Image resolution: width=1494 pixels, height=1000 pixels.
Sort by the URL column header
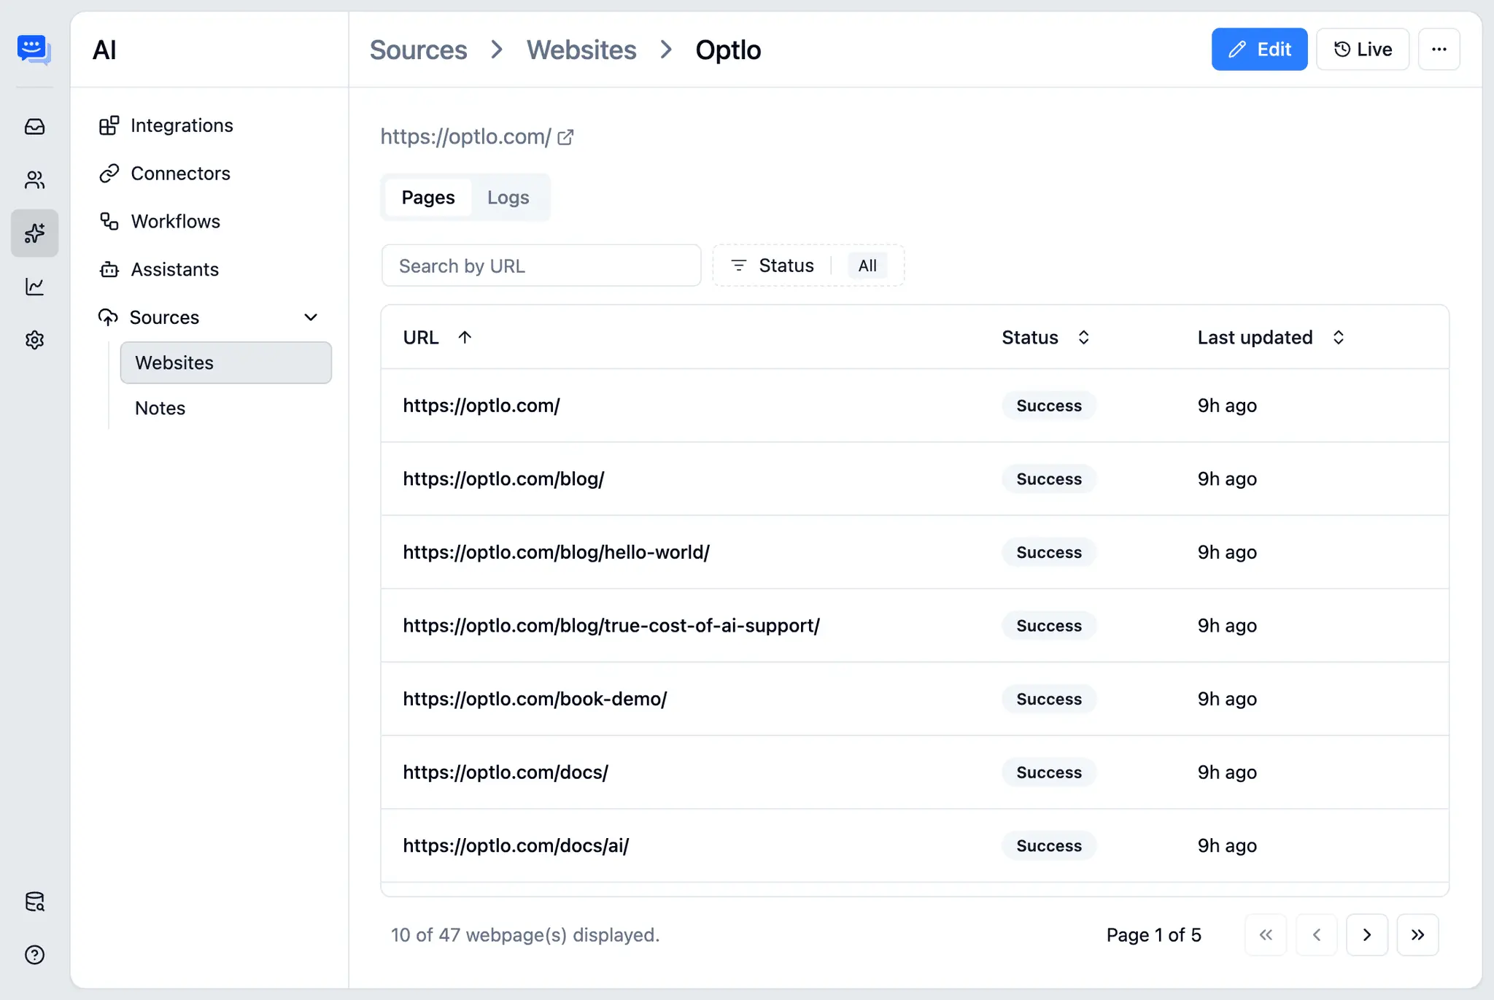coord(437,338)
